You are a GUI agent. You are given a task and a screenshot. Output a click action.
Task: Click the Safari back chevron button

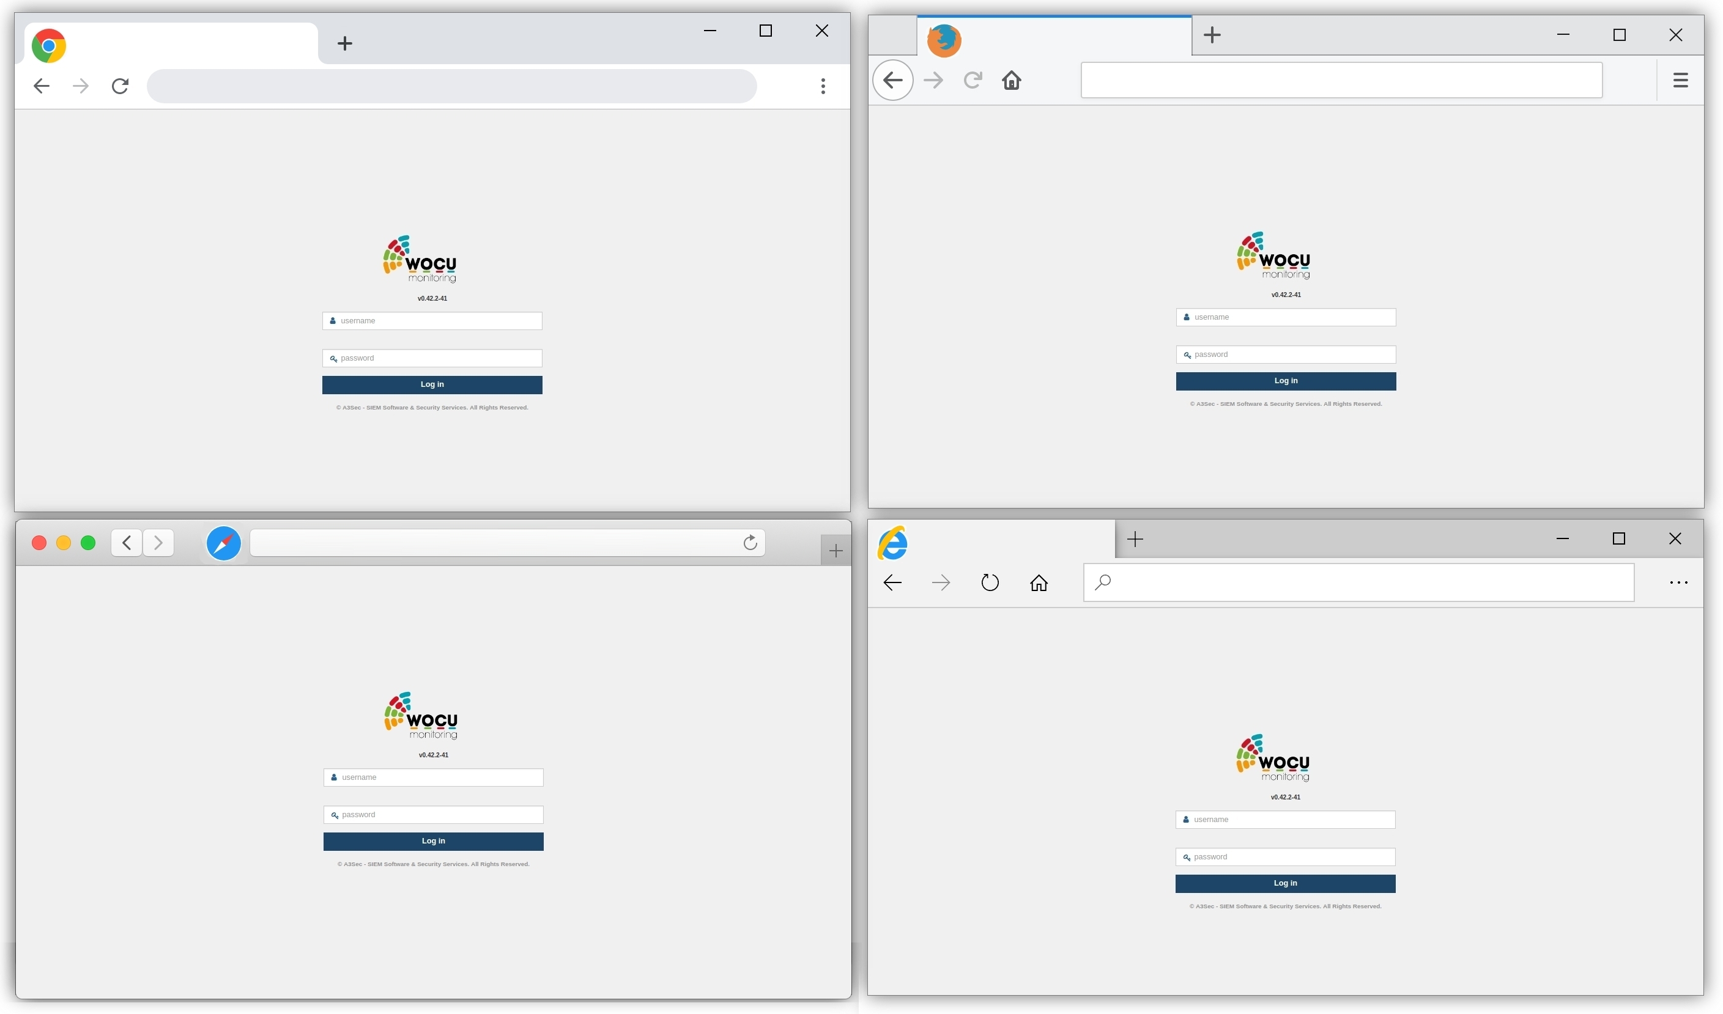pyautogui.click(x=127, y=543)
